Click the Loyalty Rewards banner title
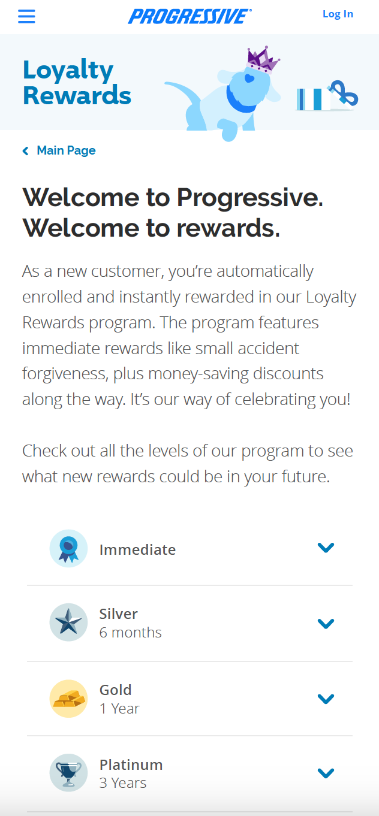 point(77,83)
